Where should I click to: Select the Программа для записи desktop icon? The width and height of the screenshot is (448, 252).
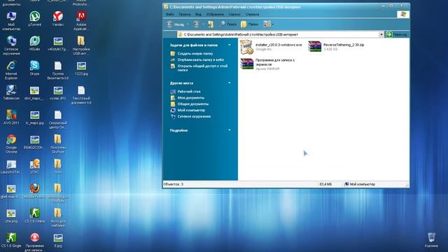[34, 242]
